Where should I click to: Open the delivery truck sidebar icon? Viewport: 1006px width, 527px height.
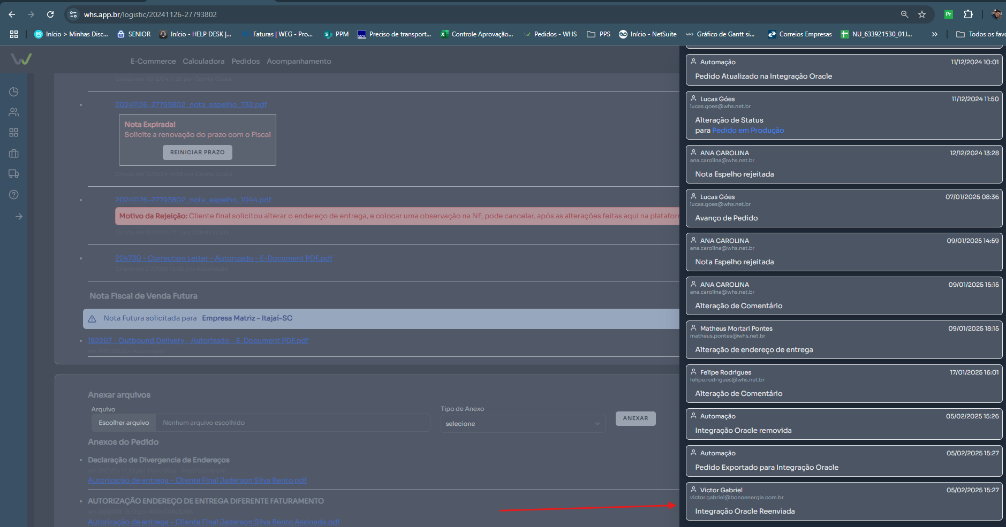pyautogui.click(x=14, y=174)
